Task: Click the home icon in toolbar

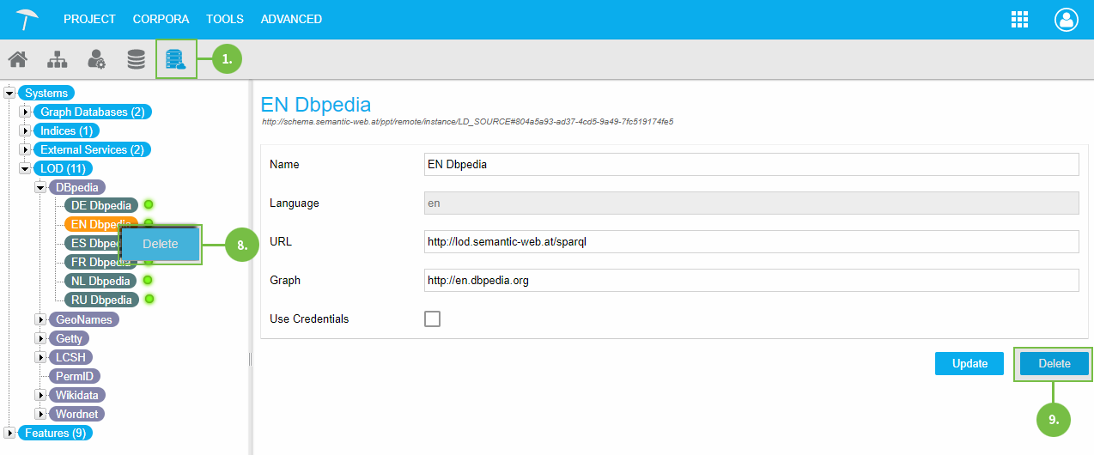Action: (x=17, y=59)
